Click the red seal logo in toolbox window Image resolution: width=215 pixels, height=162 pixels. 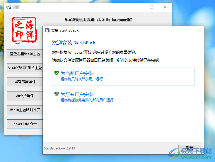pos(24,30)
